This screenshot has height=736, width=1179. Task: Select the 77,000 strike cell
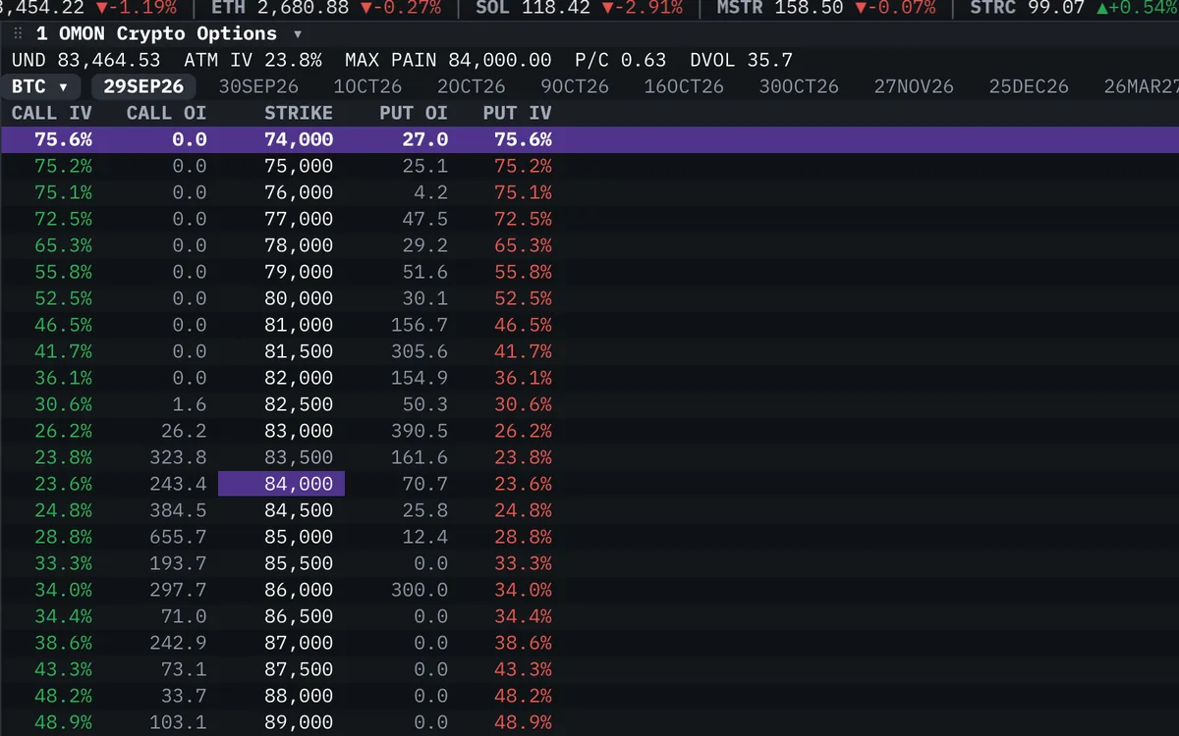click(299, 219)
